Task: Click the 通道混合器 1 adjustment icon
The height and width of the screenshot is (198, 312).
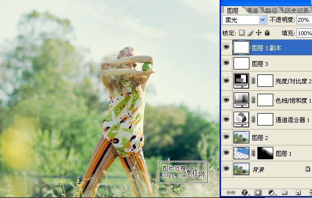Action: (x=241, y=119)
